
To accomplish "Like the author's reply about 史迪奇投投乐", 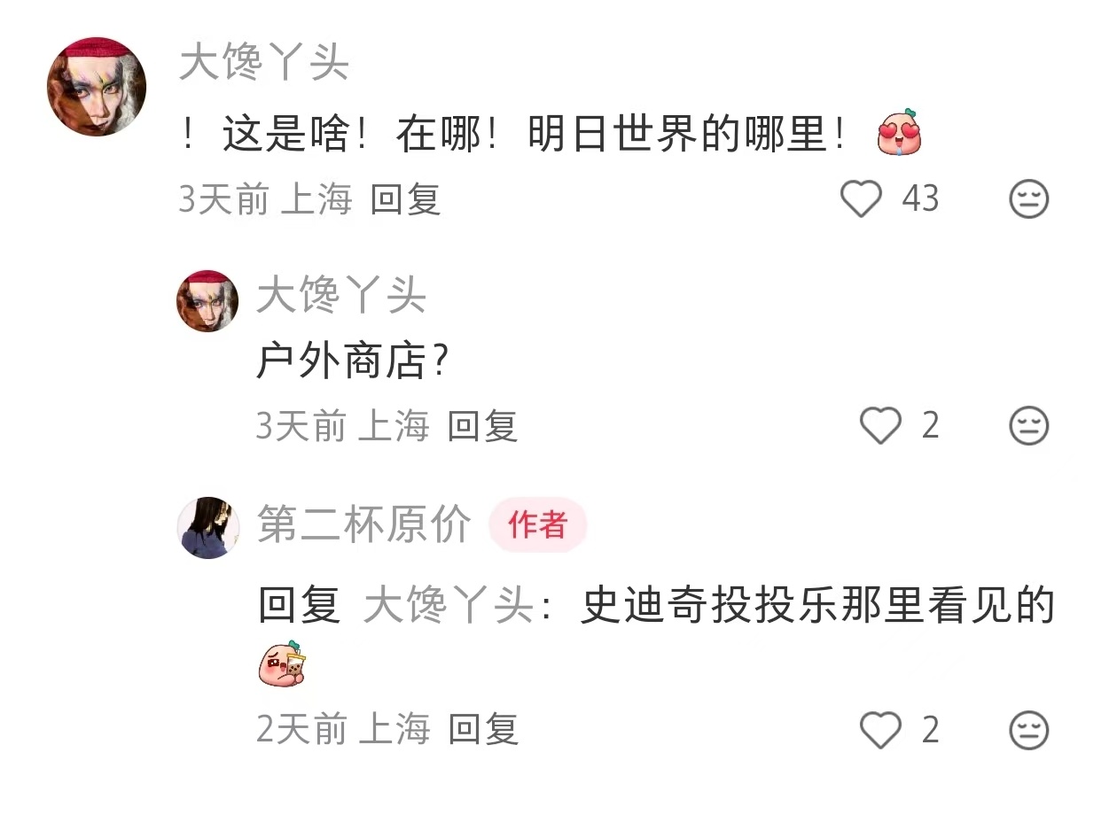I will tap(881, 730).
